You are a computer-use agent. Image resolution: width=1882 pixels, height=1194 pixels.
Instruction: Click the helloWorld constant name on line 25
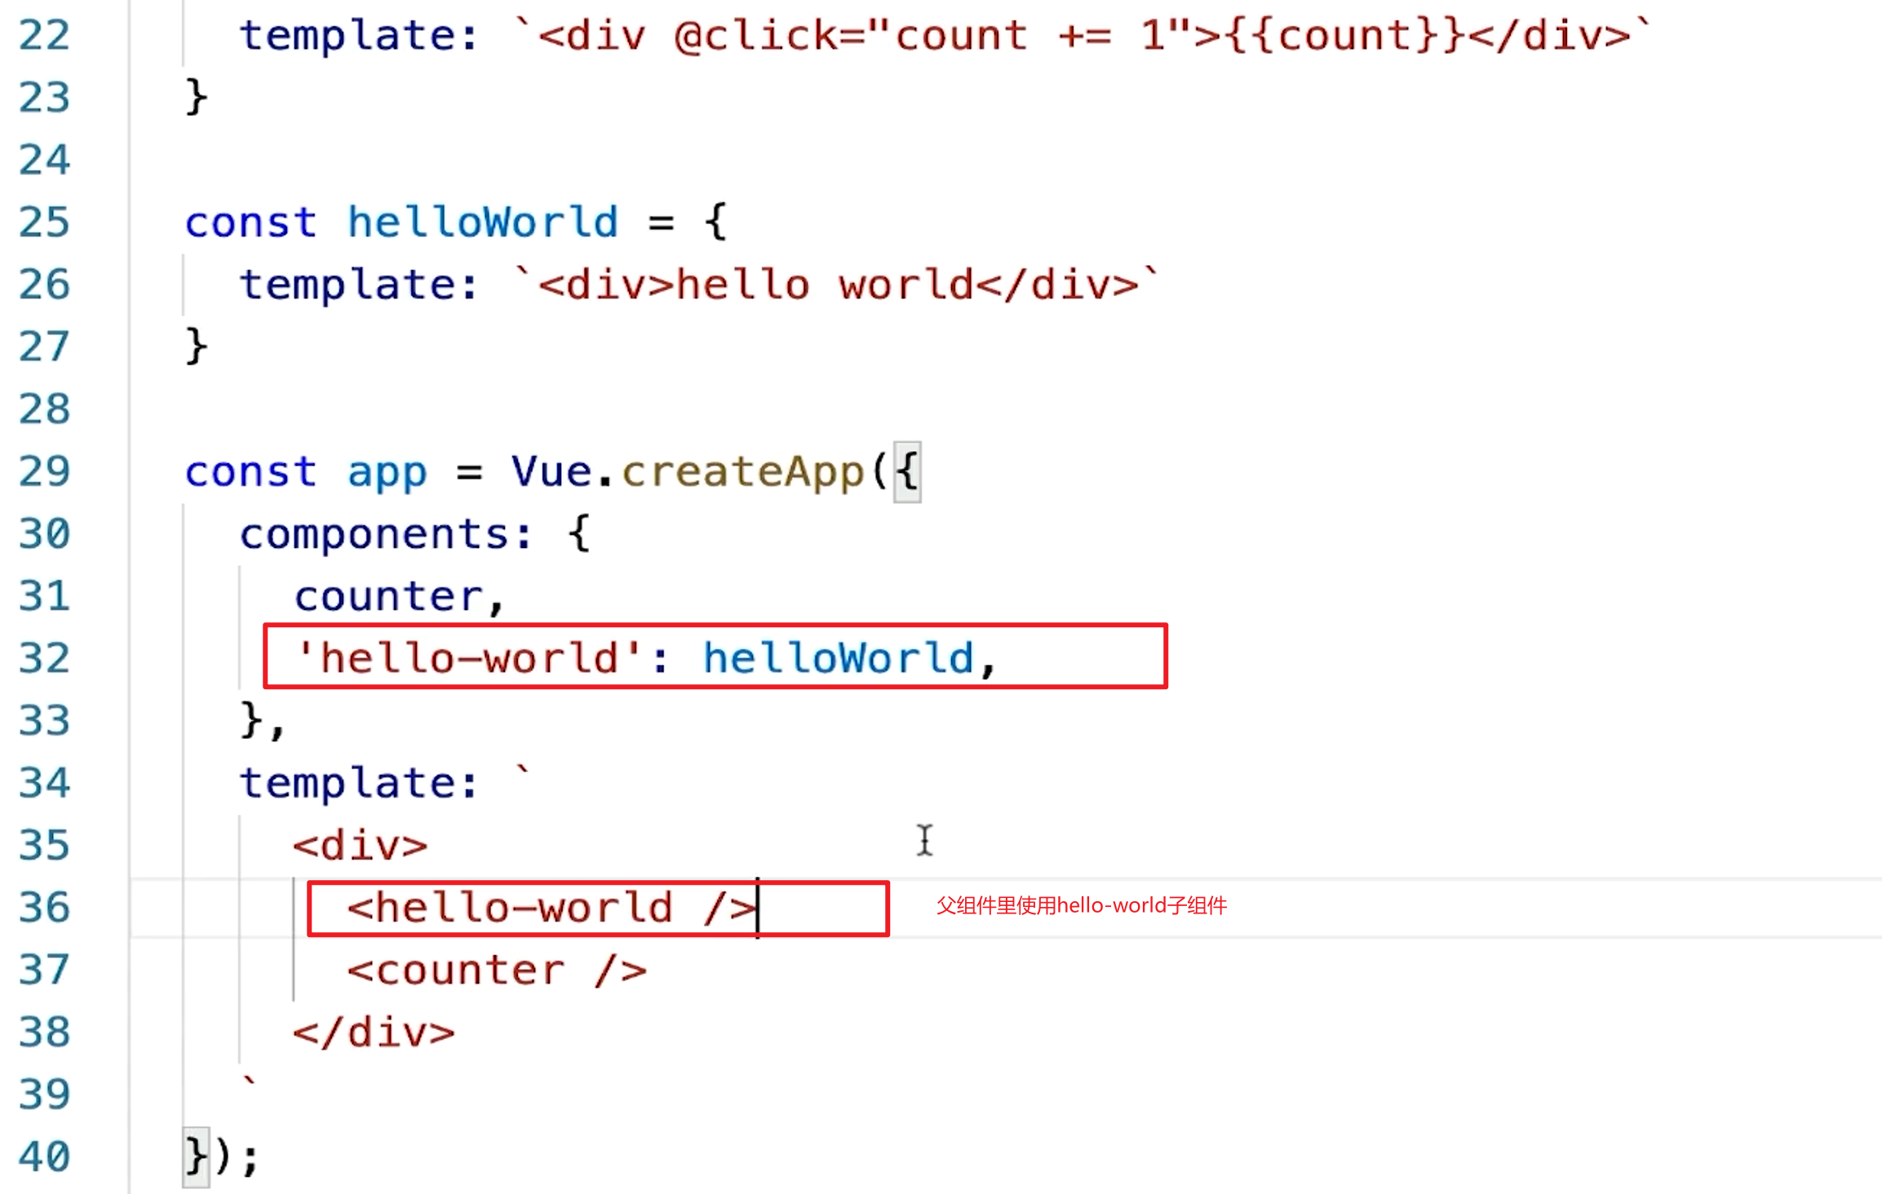coord(483,222)
